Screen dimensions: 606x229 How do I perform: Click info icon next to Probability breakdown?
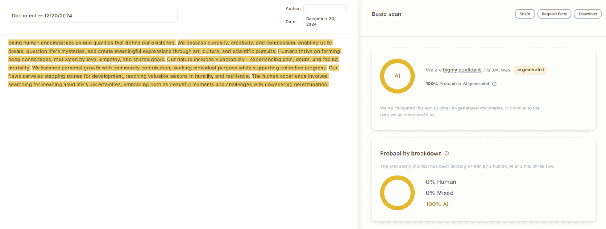click(447, 153)
